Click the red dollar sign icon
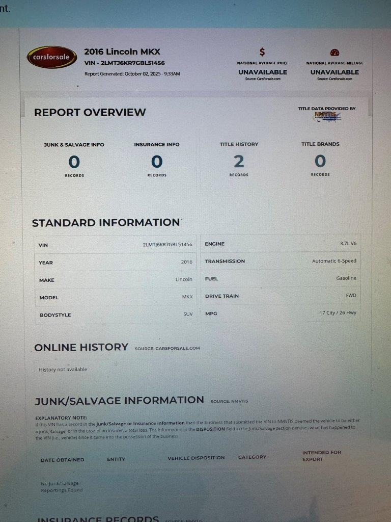Screen dimensions: 391x522 coord(262,52)
